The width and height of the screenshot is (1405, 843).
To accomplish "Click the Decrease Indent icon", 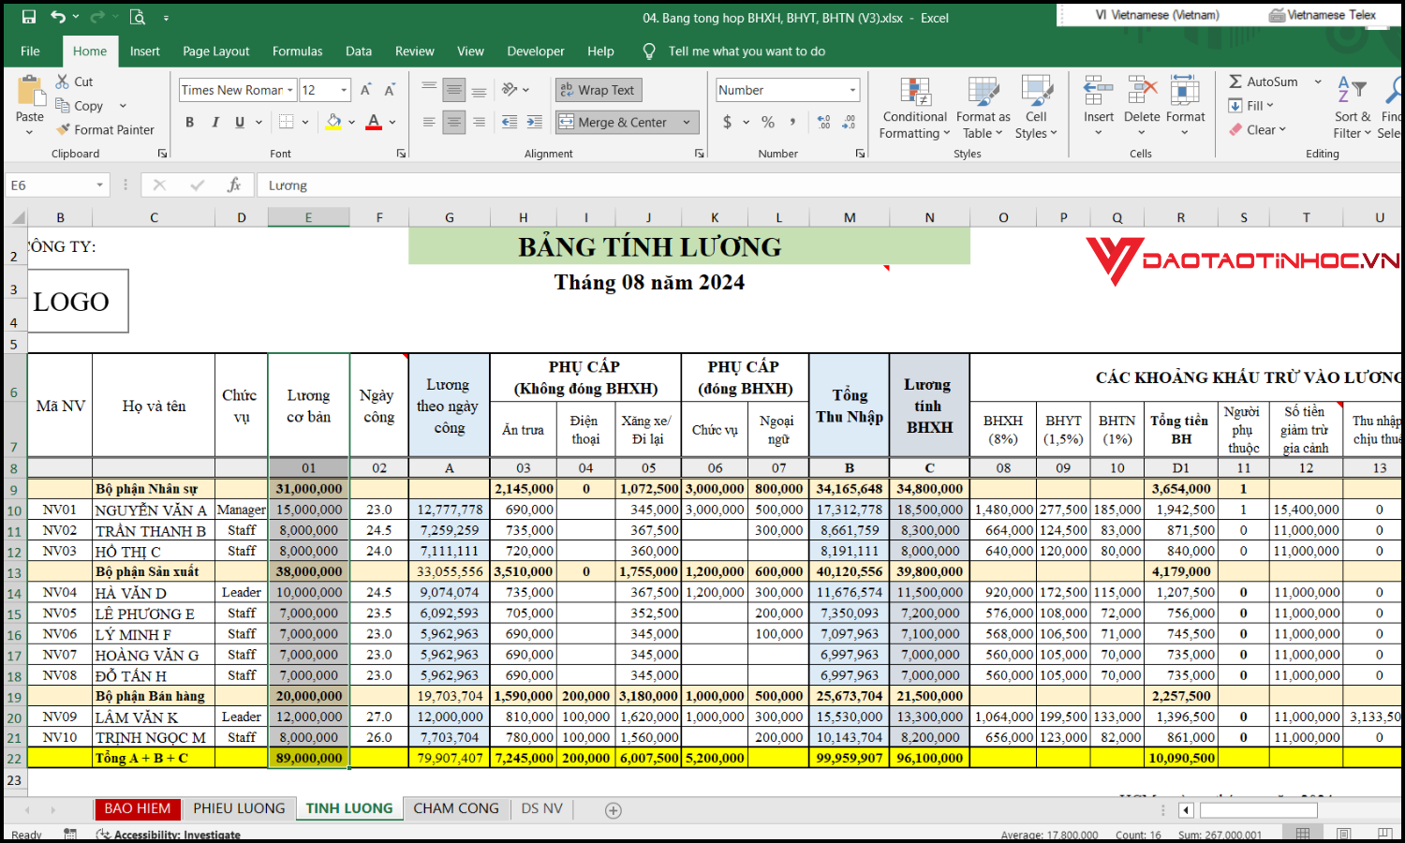I will tap(510, 122).
